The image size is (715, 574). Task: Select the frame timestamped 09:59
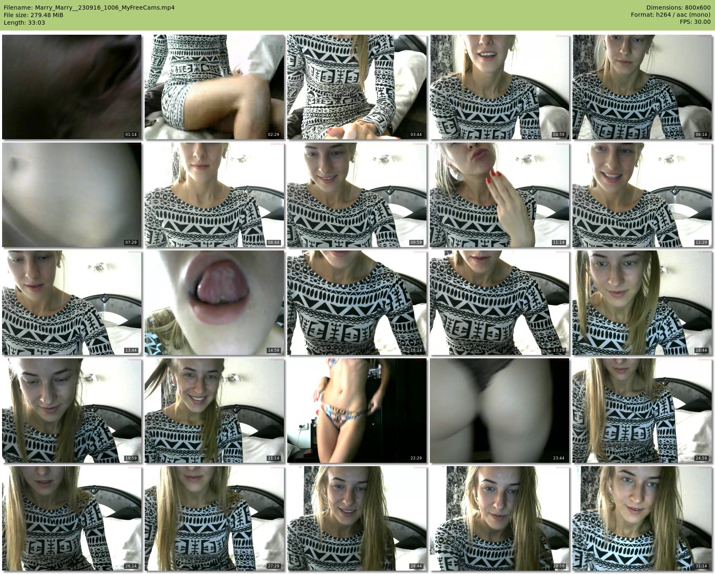tap(357, 195)
